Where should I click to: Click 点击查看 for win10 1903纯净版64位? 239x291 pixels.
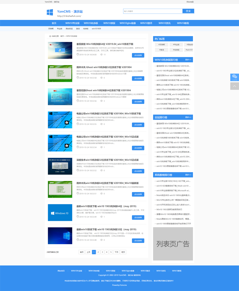[x=138, y=217]
